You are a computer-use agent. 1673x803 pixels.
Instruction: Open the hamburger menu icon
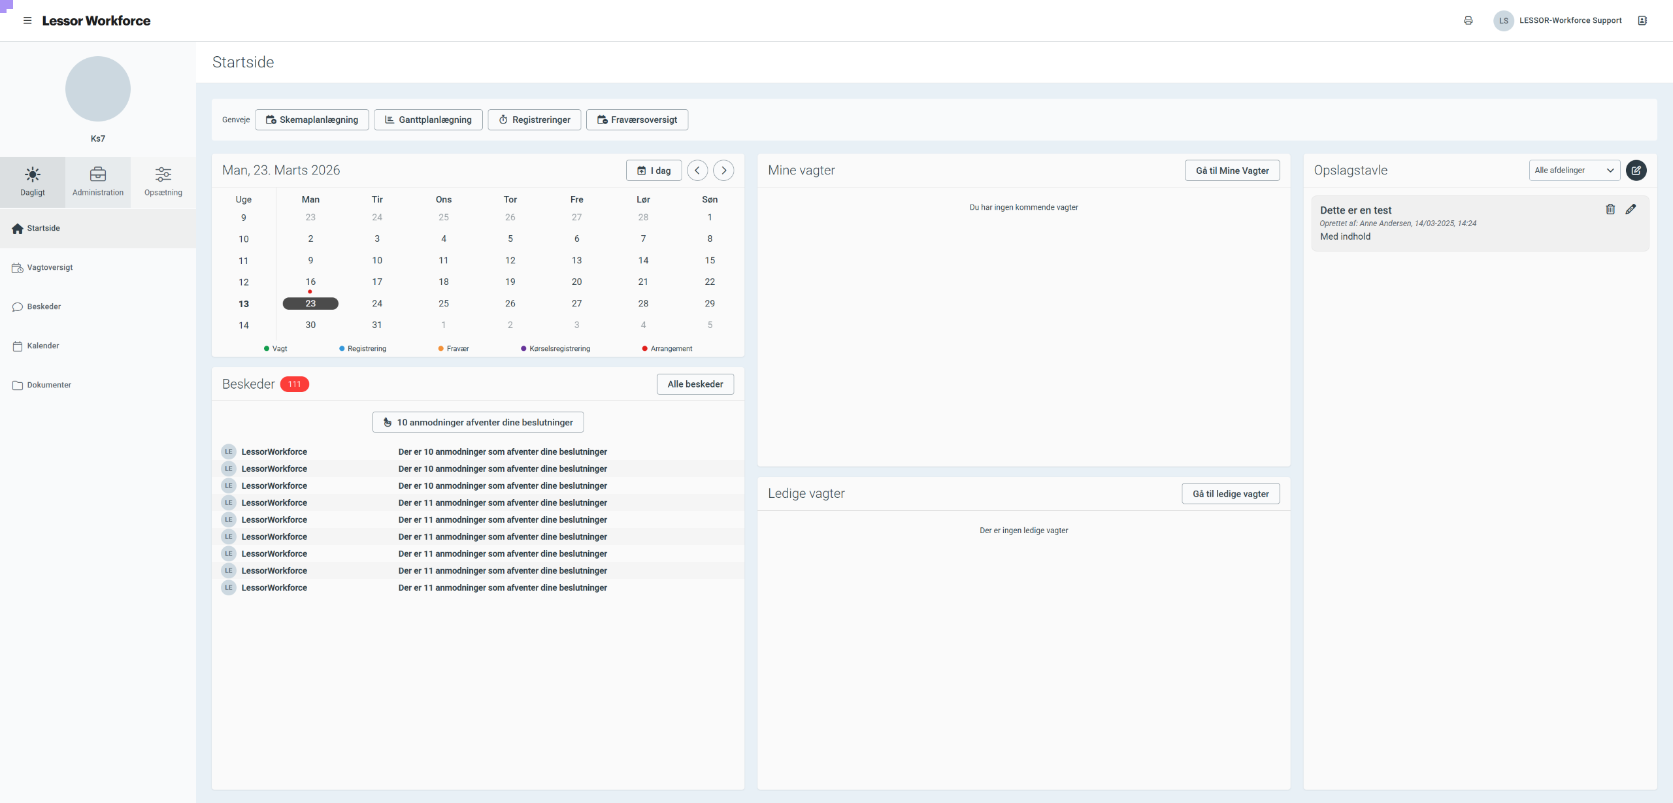[27, 20]
